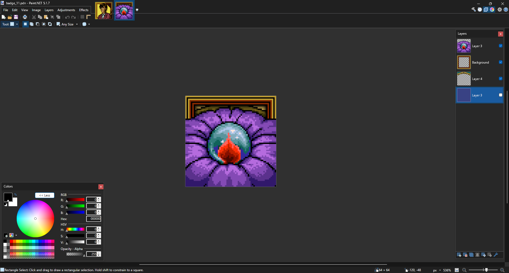Open the Edit menu

pos(15,10)
